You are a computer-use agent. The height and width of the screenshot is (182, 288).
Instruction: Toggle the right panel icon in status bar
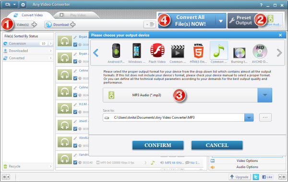point(282,177)
